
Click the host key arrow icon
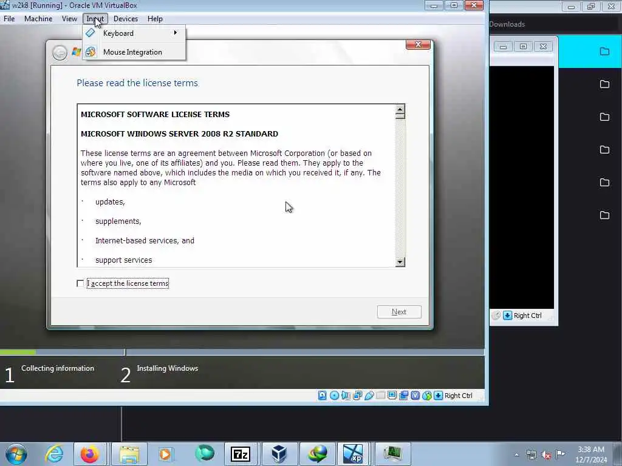[439, 396]
